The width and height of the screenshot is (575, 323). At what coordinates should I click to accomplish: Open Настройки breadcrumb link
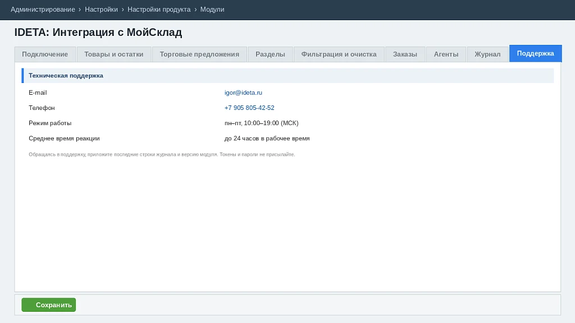point(101,10)
